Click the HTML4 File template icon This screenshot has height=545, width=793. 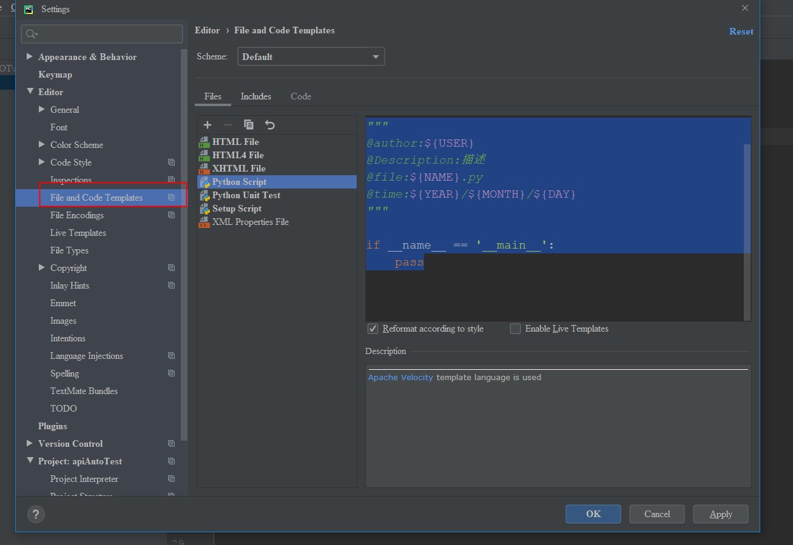point(204,155)
